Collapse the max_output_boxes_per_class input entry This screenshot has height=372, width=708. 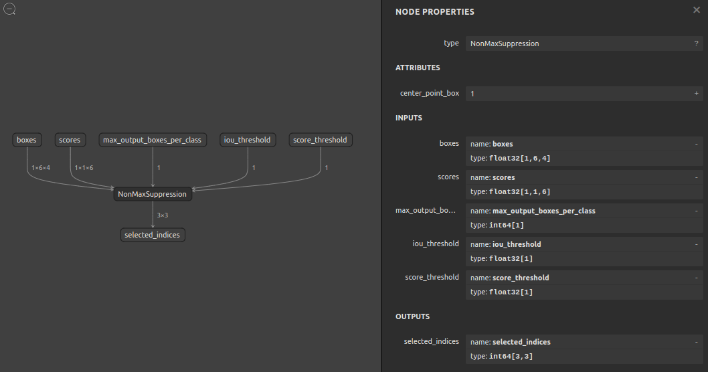coord(696,211)
